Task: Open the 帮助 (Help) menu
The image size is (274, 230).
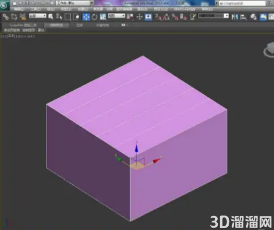Action: pos(207,9)
